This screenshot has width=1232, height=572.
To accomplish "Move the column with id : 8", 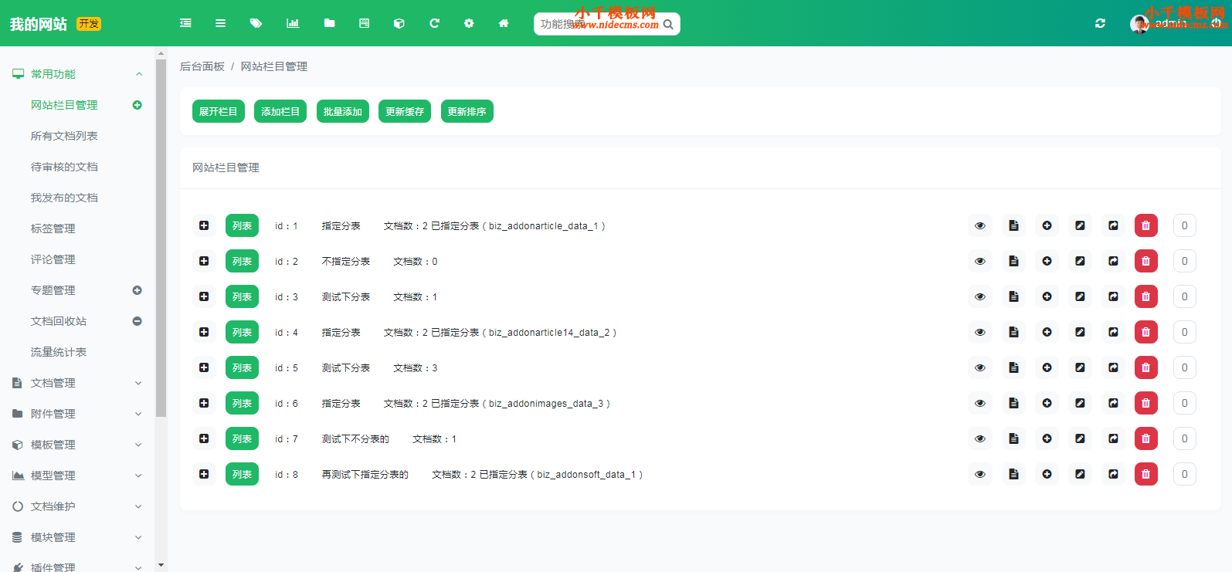I will [x=1113, y=474].
